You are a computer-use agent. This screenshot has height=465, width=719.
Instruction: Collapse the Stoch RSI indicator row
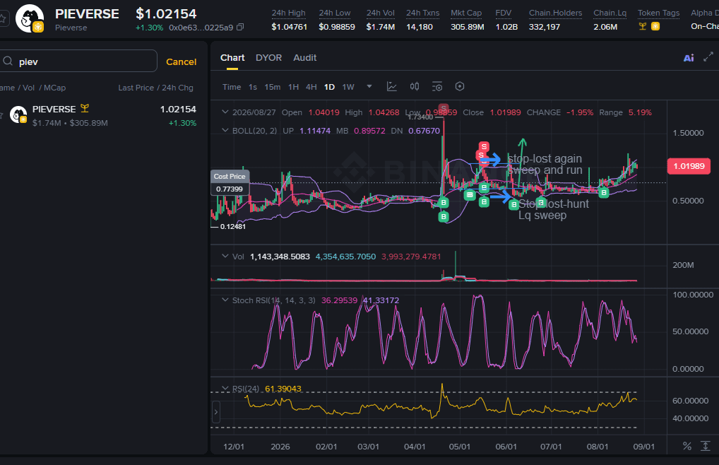225,300
